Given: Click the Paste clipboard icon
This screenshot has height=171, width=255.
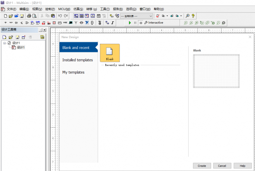Looking at the screenshot, I should point(53,16).
